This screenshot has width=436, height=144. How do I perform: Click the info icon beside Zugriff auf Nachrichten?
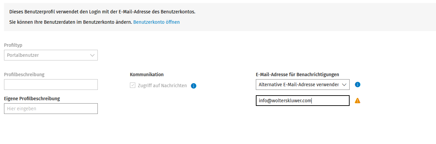(194, 86)
